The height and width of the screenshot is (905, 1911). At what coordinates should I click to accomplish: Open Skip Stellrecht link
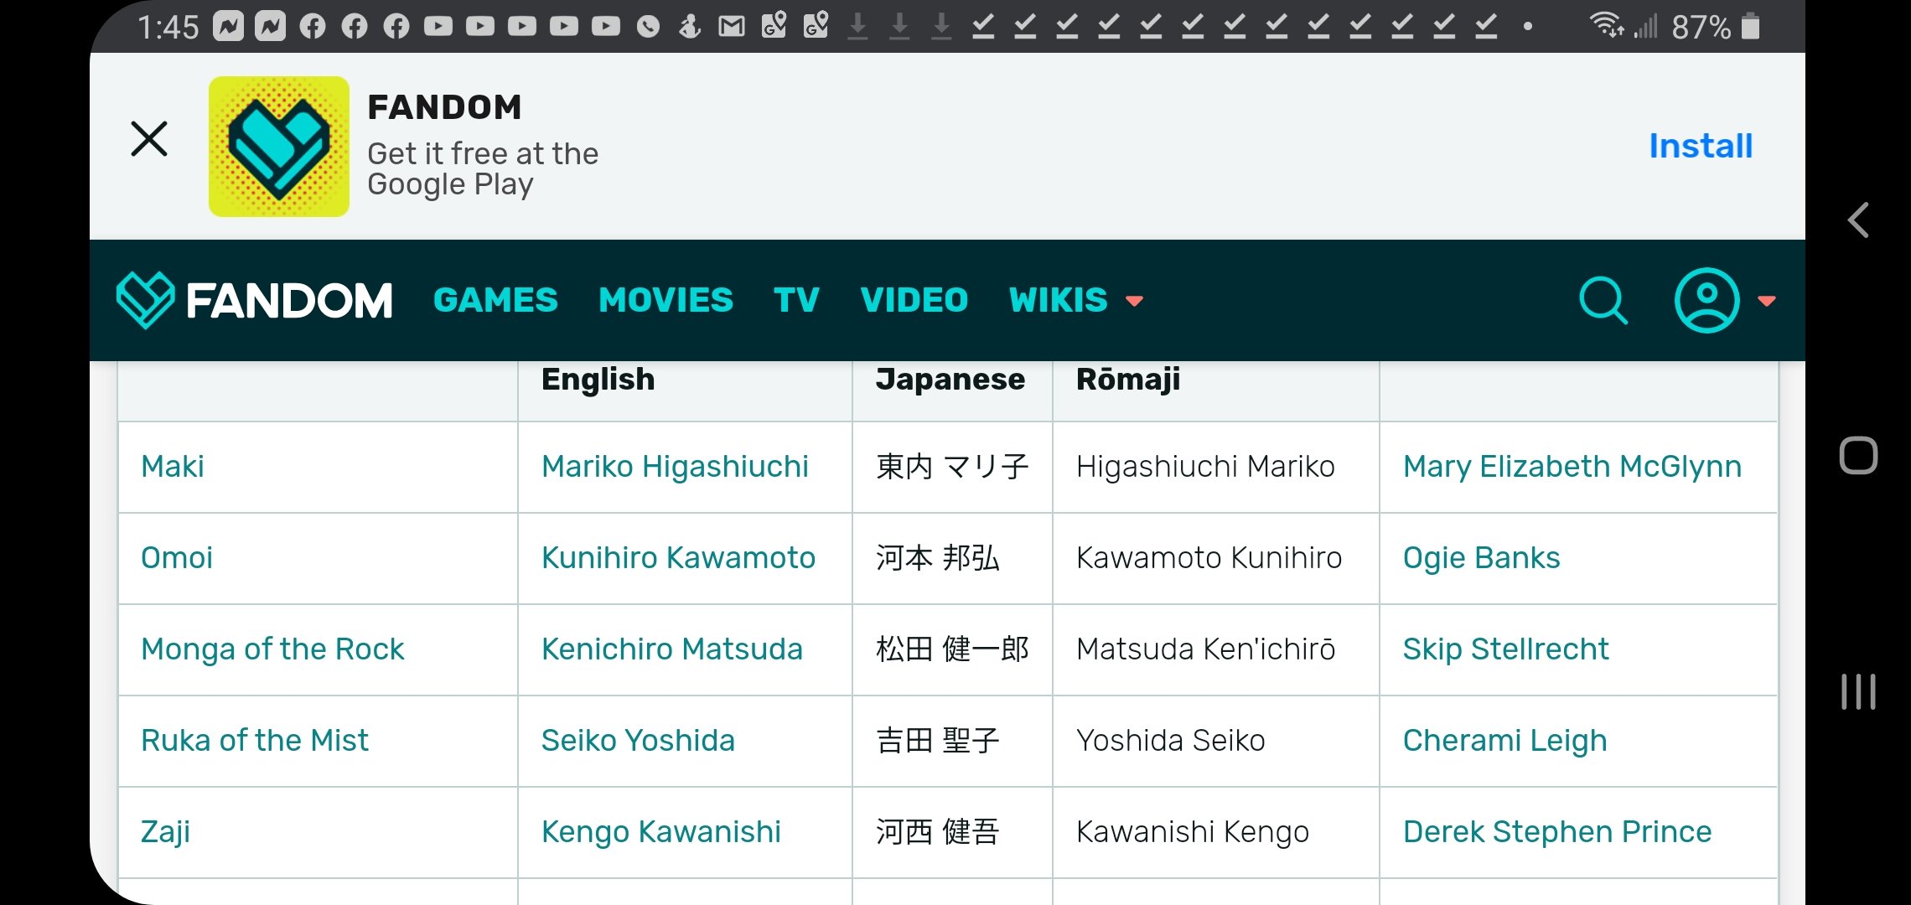(1506, 649)
